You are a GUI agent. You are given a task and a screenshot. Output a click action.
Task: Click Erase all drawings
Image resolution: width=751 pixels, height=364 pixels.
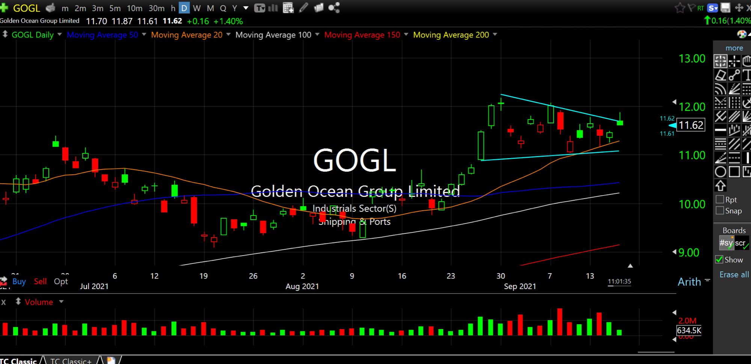734,274
